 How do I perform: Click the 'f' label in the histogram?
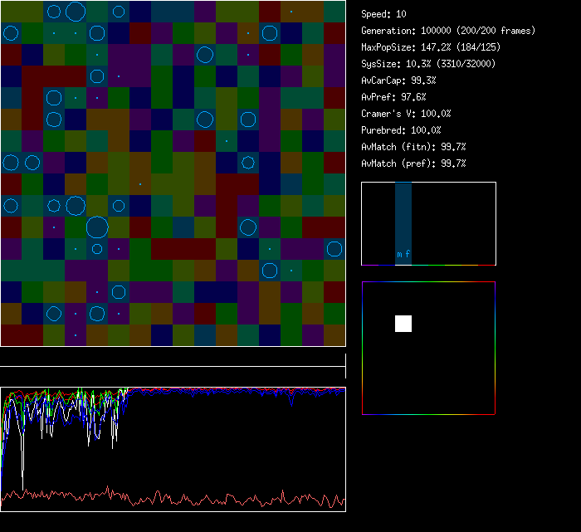point(408,255)
